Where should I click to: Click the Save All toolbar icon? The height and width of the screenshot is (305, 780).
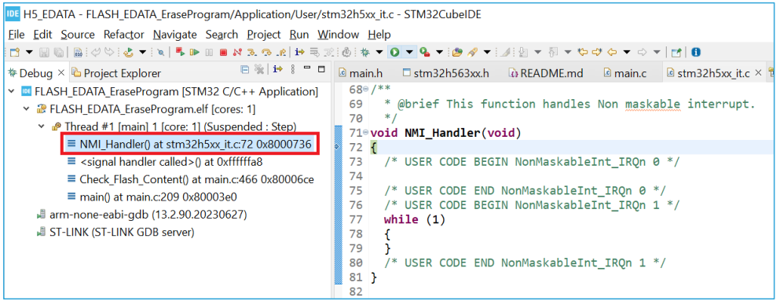coord(59,52)
